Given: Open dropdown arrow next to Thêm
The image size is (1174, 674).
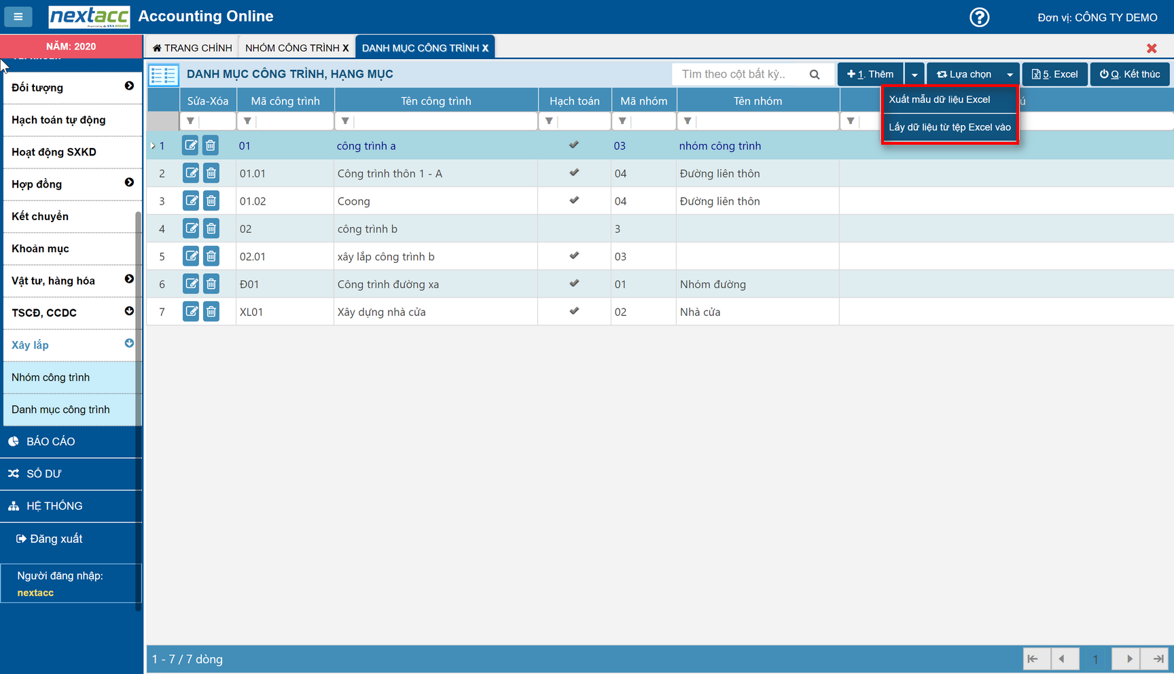Looking at the screenshot, I should [x=914, y=74].
